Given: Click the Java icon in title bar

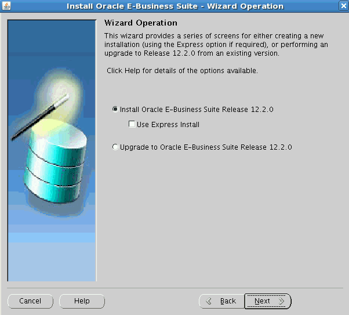Looking at the screenshot, I should click(6, 6).
